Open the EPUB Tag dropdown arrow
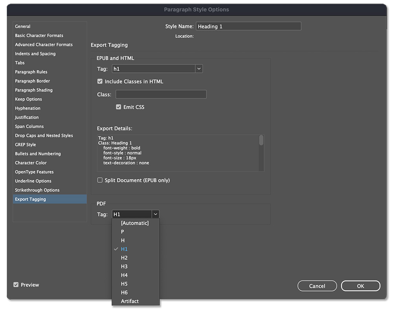Image resolution: width=393 pixels, height=310 pixels. click(199, 69)
